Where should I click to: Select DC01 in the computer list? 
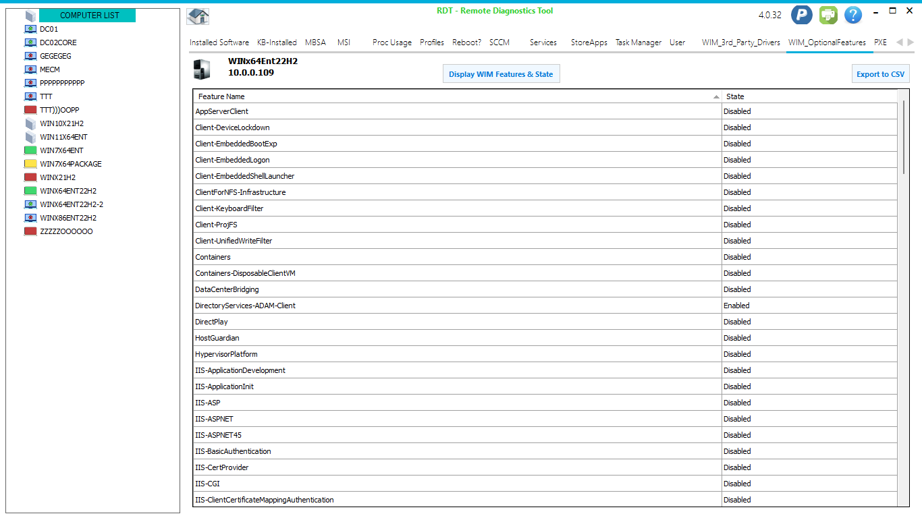point(49,29)
